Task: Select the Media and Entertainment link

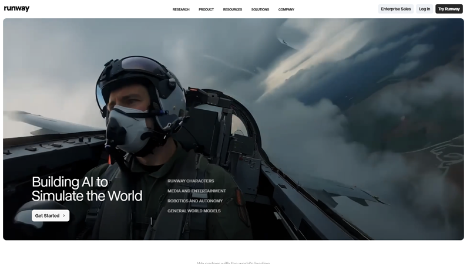Action: pyautogui.click(x=197, y=191)
